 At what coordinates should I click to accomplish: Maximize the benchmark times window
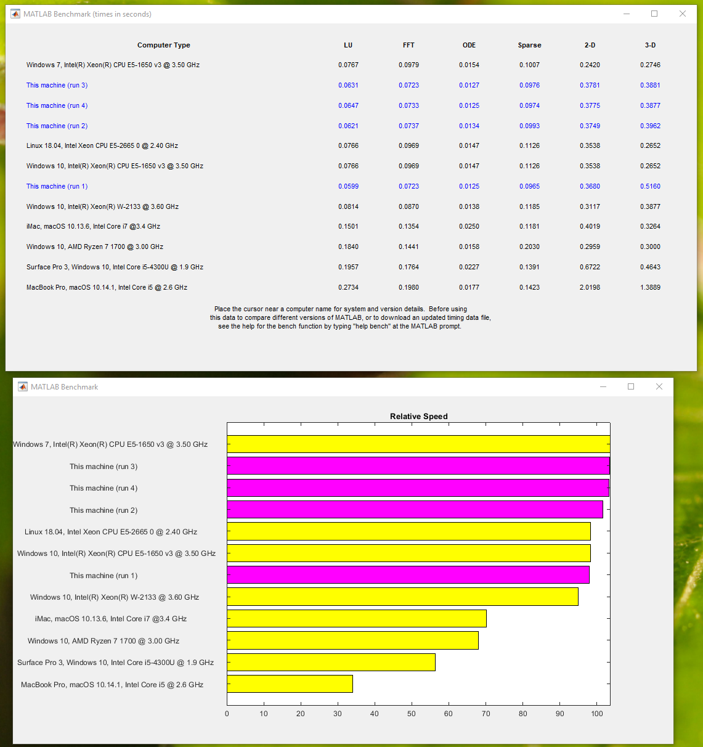pyautogui.click(x=654, y=14)
